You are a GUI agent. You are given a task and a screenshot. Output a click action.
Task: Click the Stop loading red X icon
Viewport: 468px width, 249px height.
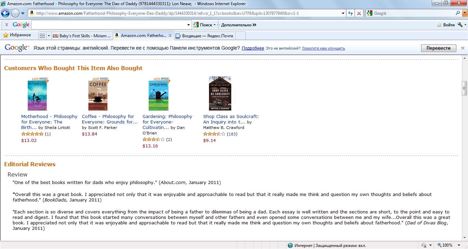359,13
